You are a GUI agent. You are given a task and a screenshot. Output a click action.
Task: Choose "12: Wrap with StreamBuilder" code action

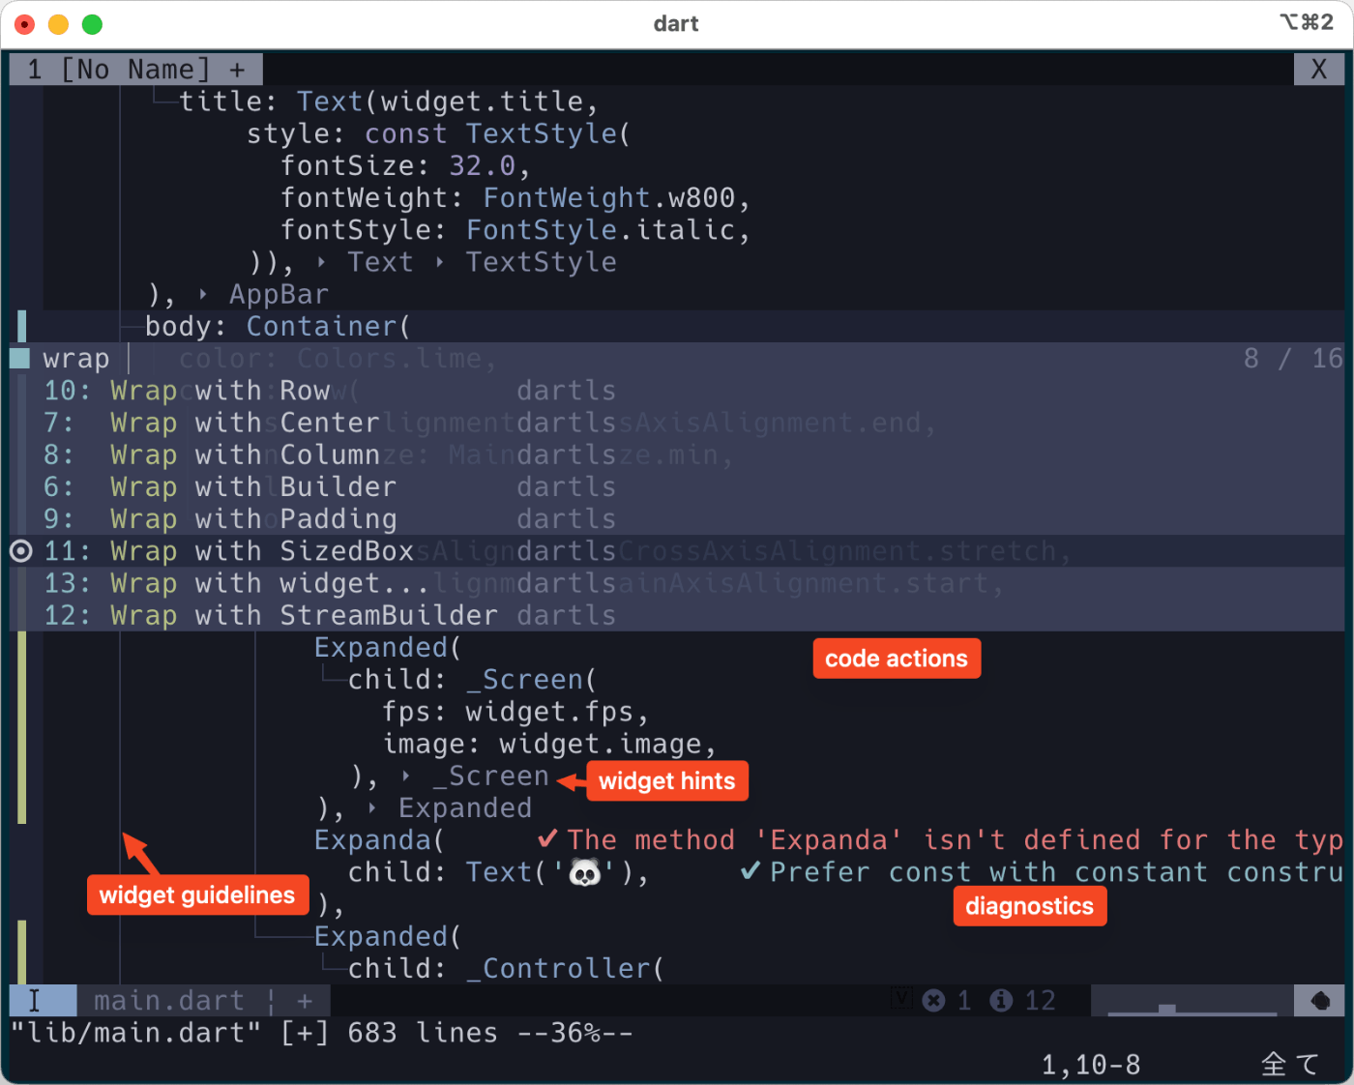677,615
